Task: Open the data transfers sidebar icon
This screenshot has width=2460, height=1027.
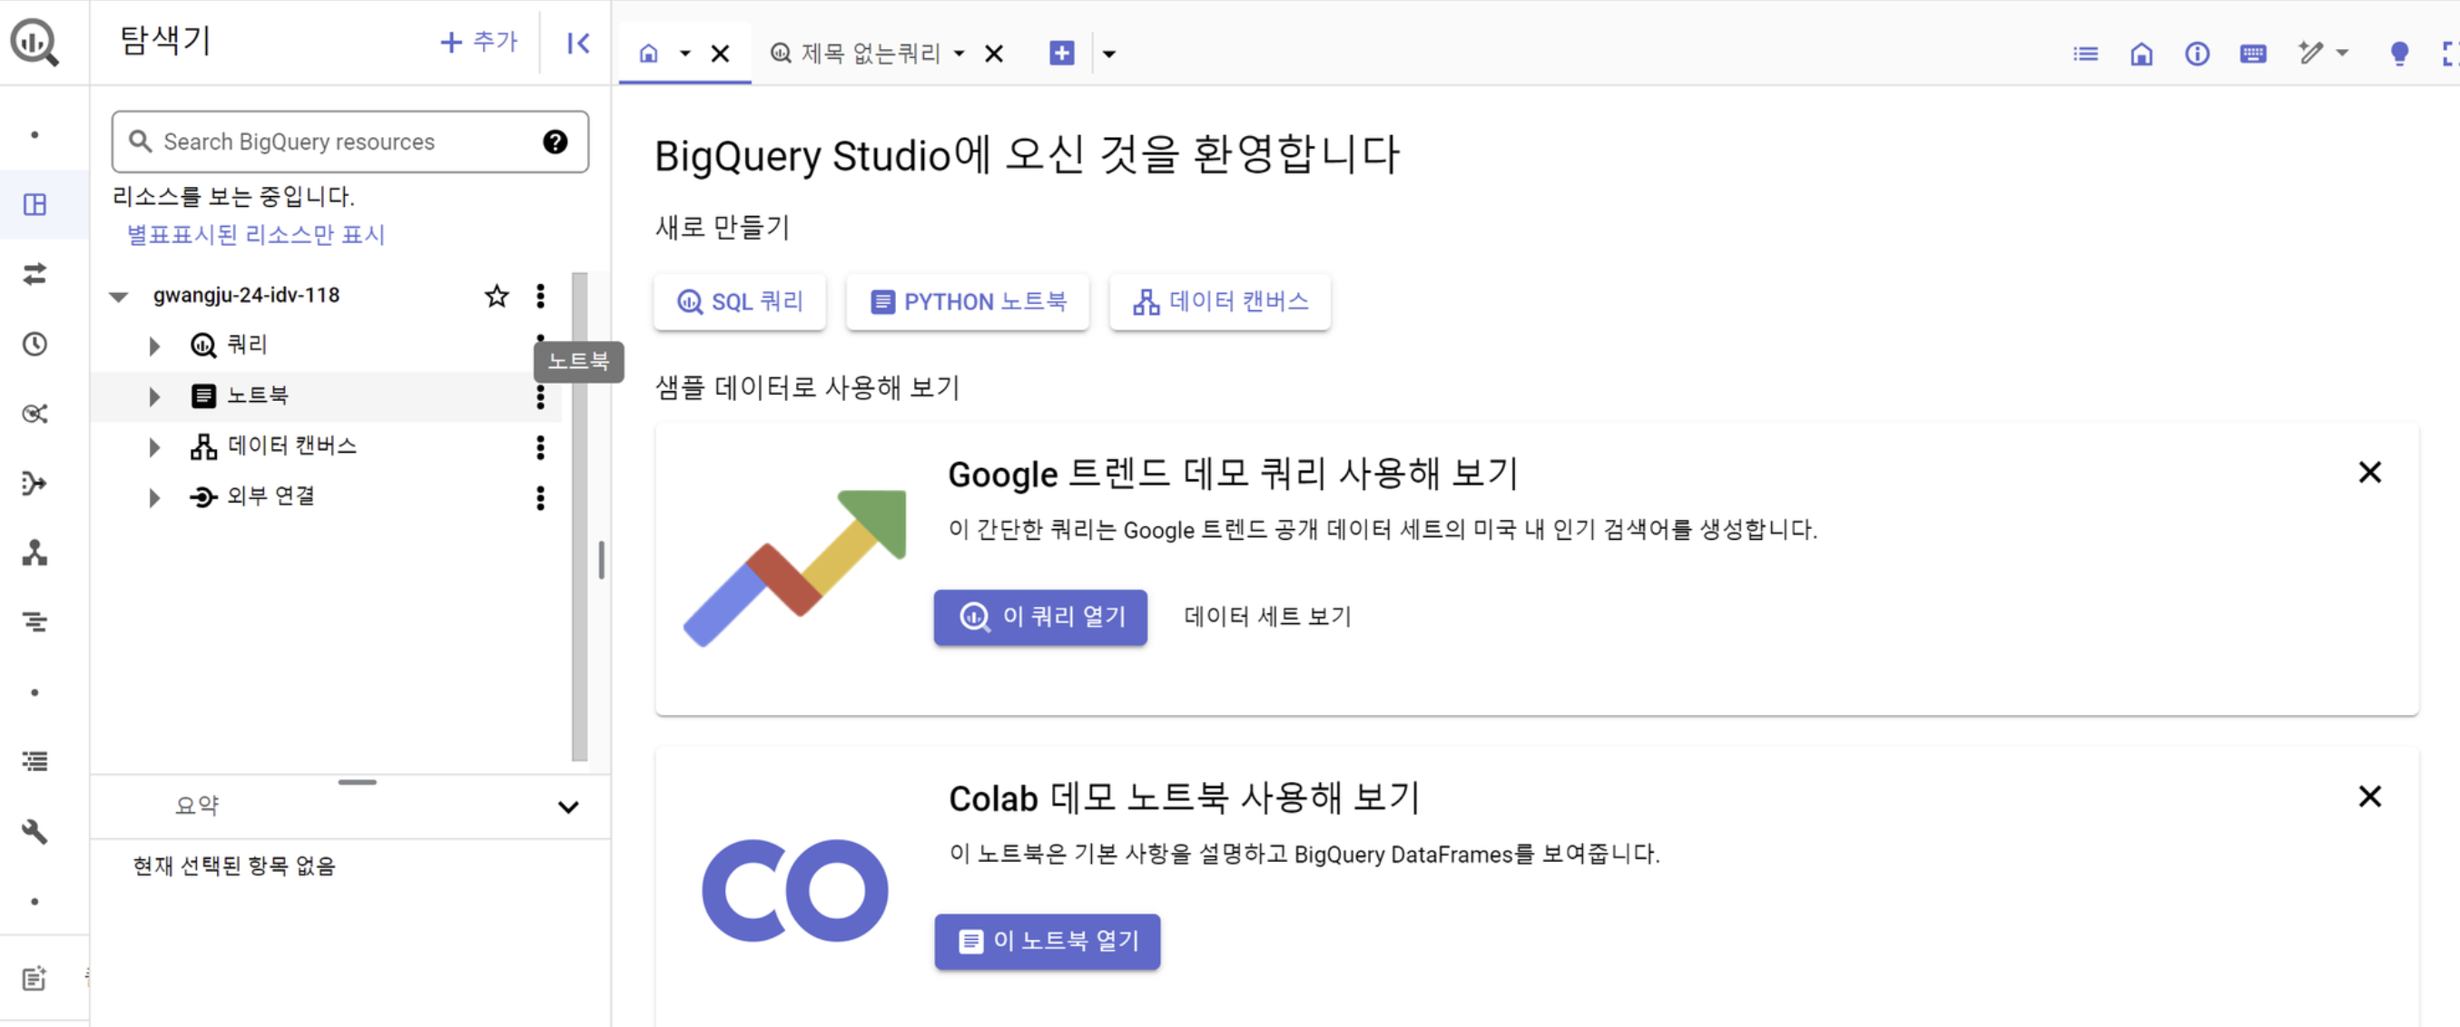Action: point(34,274)
